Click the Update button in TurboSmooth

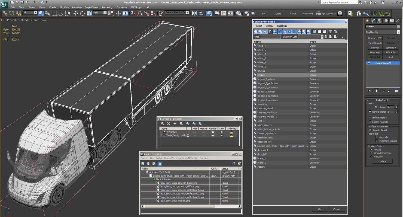point(382,161)
